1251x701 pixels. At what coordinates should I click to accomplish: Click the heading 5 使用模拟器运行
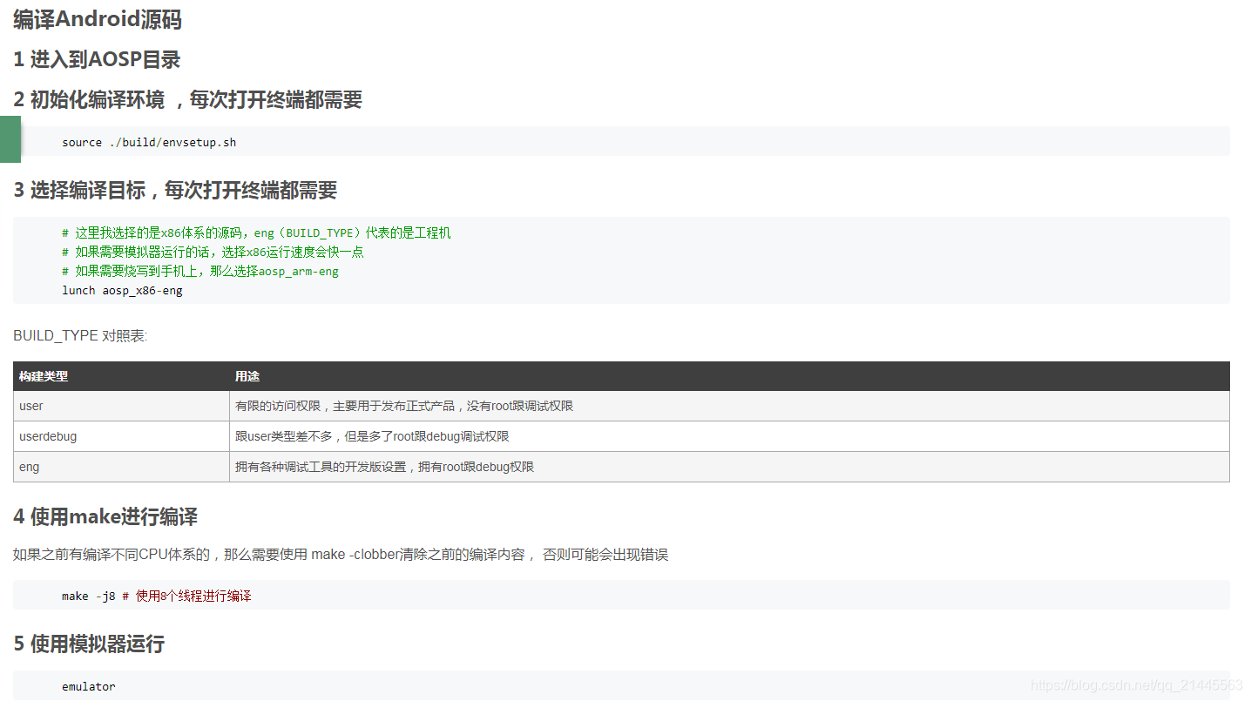pos(89,644)
